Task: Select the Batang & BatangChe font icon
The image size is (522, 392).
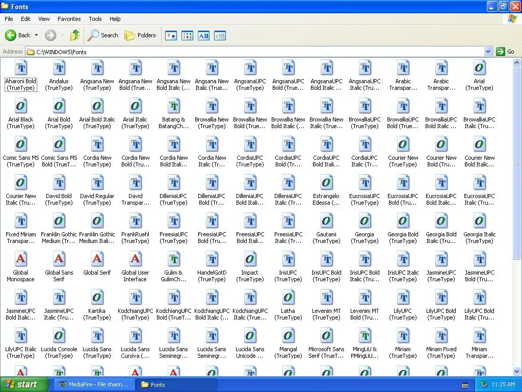Action: click(x=173, y=106)
